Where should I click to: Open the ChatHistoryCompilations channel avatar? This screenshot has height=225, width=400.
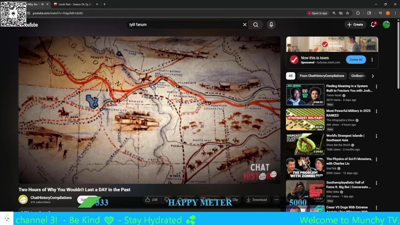click(x=23, y=199)
